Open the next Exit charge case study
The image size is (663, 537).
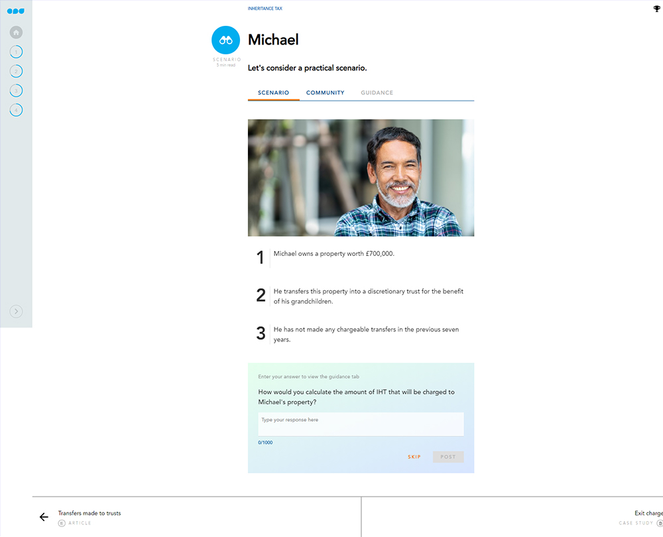click(647, 514)
